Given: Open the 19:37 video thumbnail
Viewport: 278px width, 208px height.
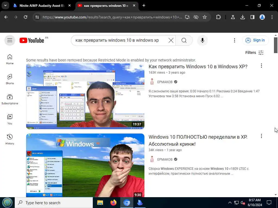Looking at the screenshot, I should click(x=85, y=96).
